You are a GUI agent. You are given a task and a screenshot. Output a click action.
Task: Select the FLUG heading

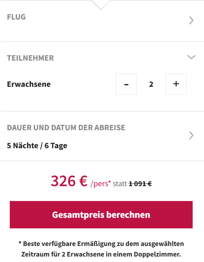tap(16, 17)
